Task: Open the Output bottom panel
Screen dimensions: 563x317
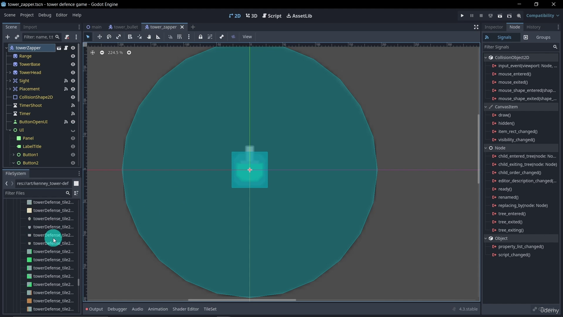Action: pos(94,309)
